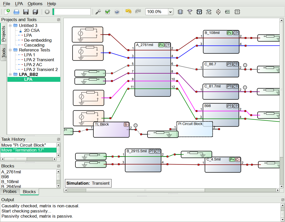Click the wrench settings icon
This screenshot has height=222, width=285.
98,12
